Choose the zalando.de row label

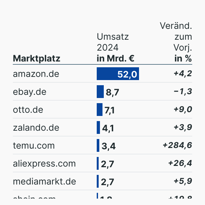pyautogui.click(x=36, y=128)
